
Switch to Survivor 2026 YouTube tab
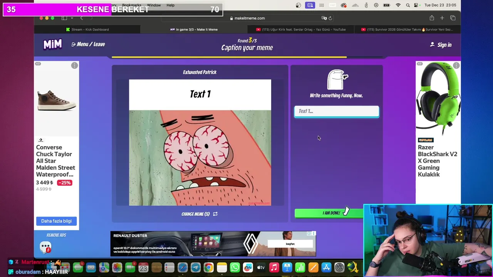point(407,29)
